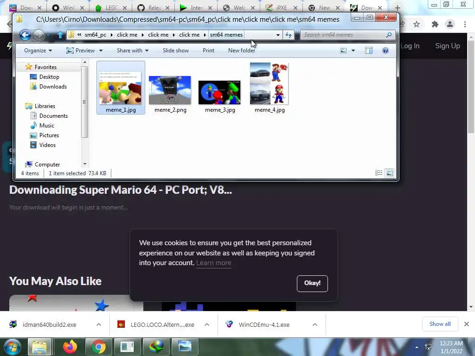Viewport: 475px width, 356px height.
Task: Create a New folder
Action: (241, 51)
